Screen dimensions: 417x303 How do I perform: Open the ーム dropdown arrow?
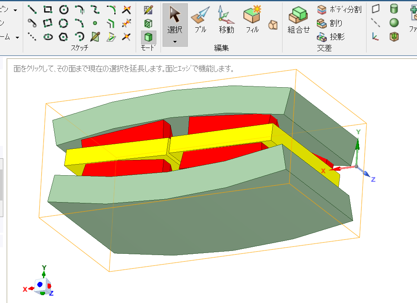click(17, 38)
